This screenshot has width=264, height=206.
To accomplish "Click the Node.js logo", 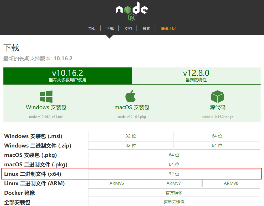I will pyautogui.click(x=132, y=11).
